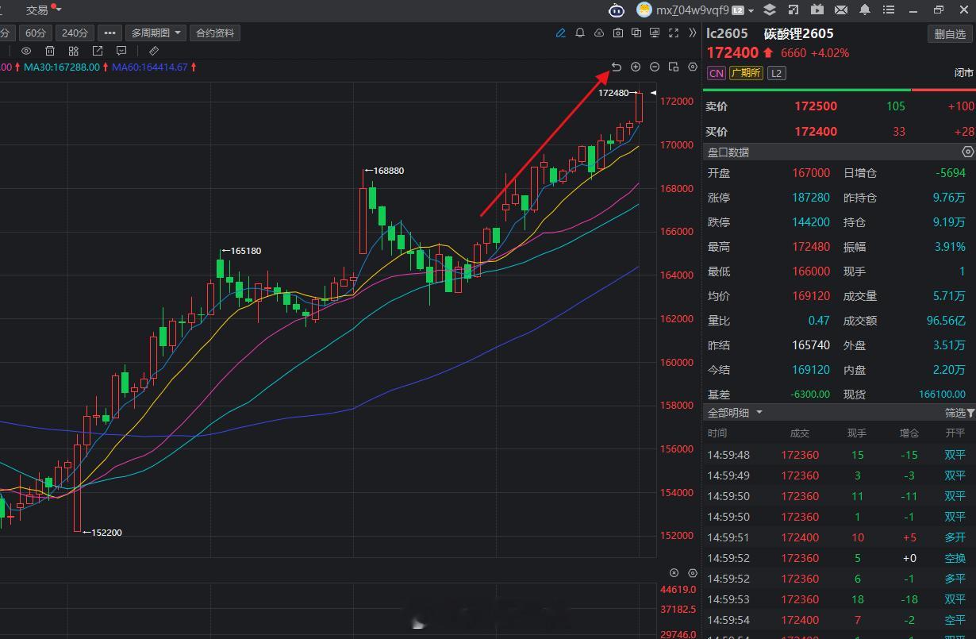Viewport: 976px width, 639px height.
Task: Open the user avatar profile
Action: point(644,10)
